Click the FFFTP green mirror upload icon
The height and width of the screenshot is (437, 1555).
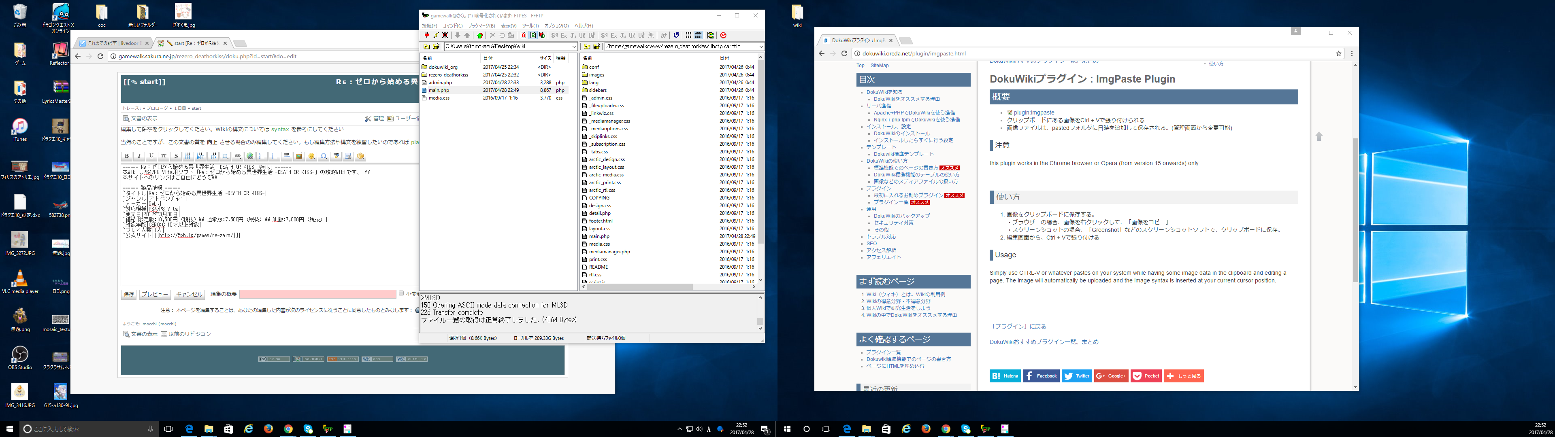pyautogui.click(x=480, y=36)
